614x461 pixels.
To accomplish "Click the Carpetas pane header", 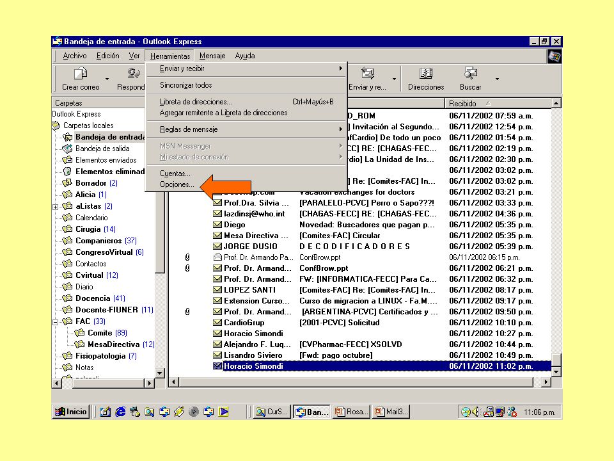I will pos(98,102).
